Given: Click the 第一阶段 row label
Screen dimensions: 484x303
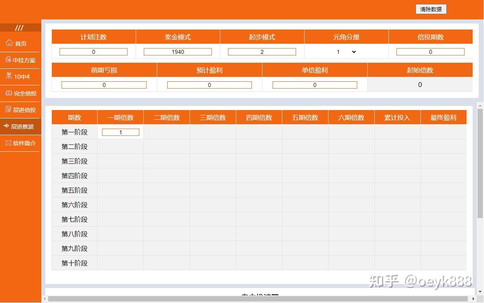Looking at the screenshot, I should (x=75, y=132).
